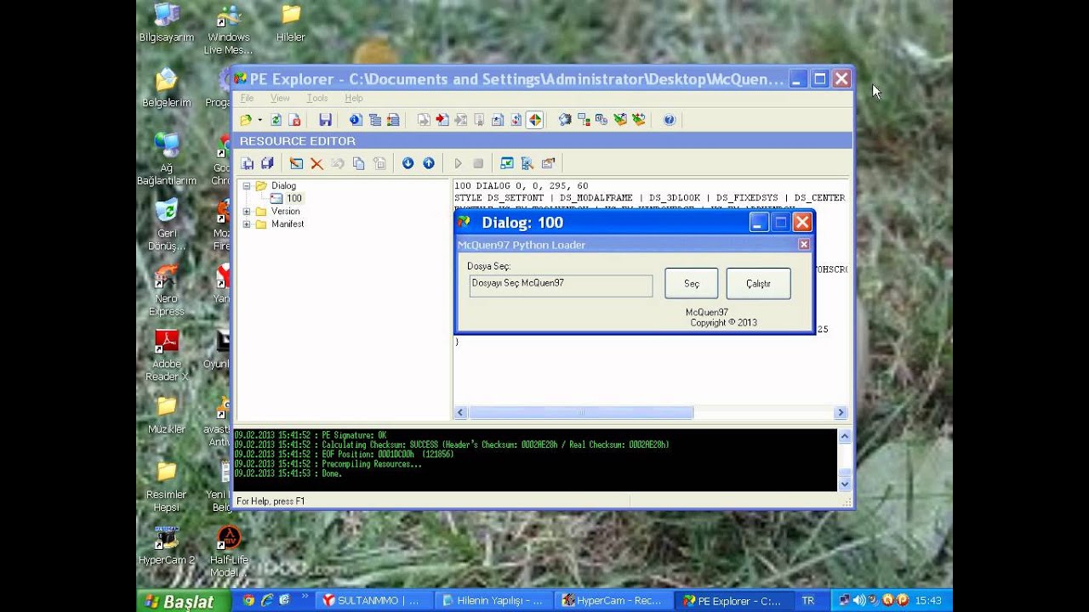Expand the Version tree folder
The height and width of the screenshot is (612, 1089).
tap(247, 211)
